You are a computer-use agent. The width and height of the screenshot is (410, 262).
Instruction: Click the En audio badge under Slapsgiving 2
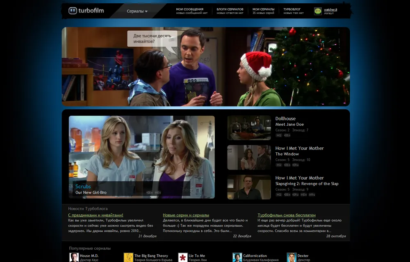[x=287, y=195]
